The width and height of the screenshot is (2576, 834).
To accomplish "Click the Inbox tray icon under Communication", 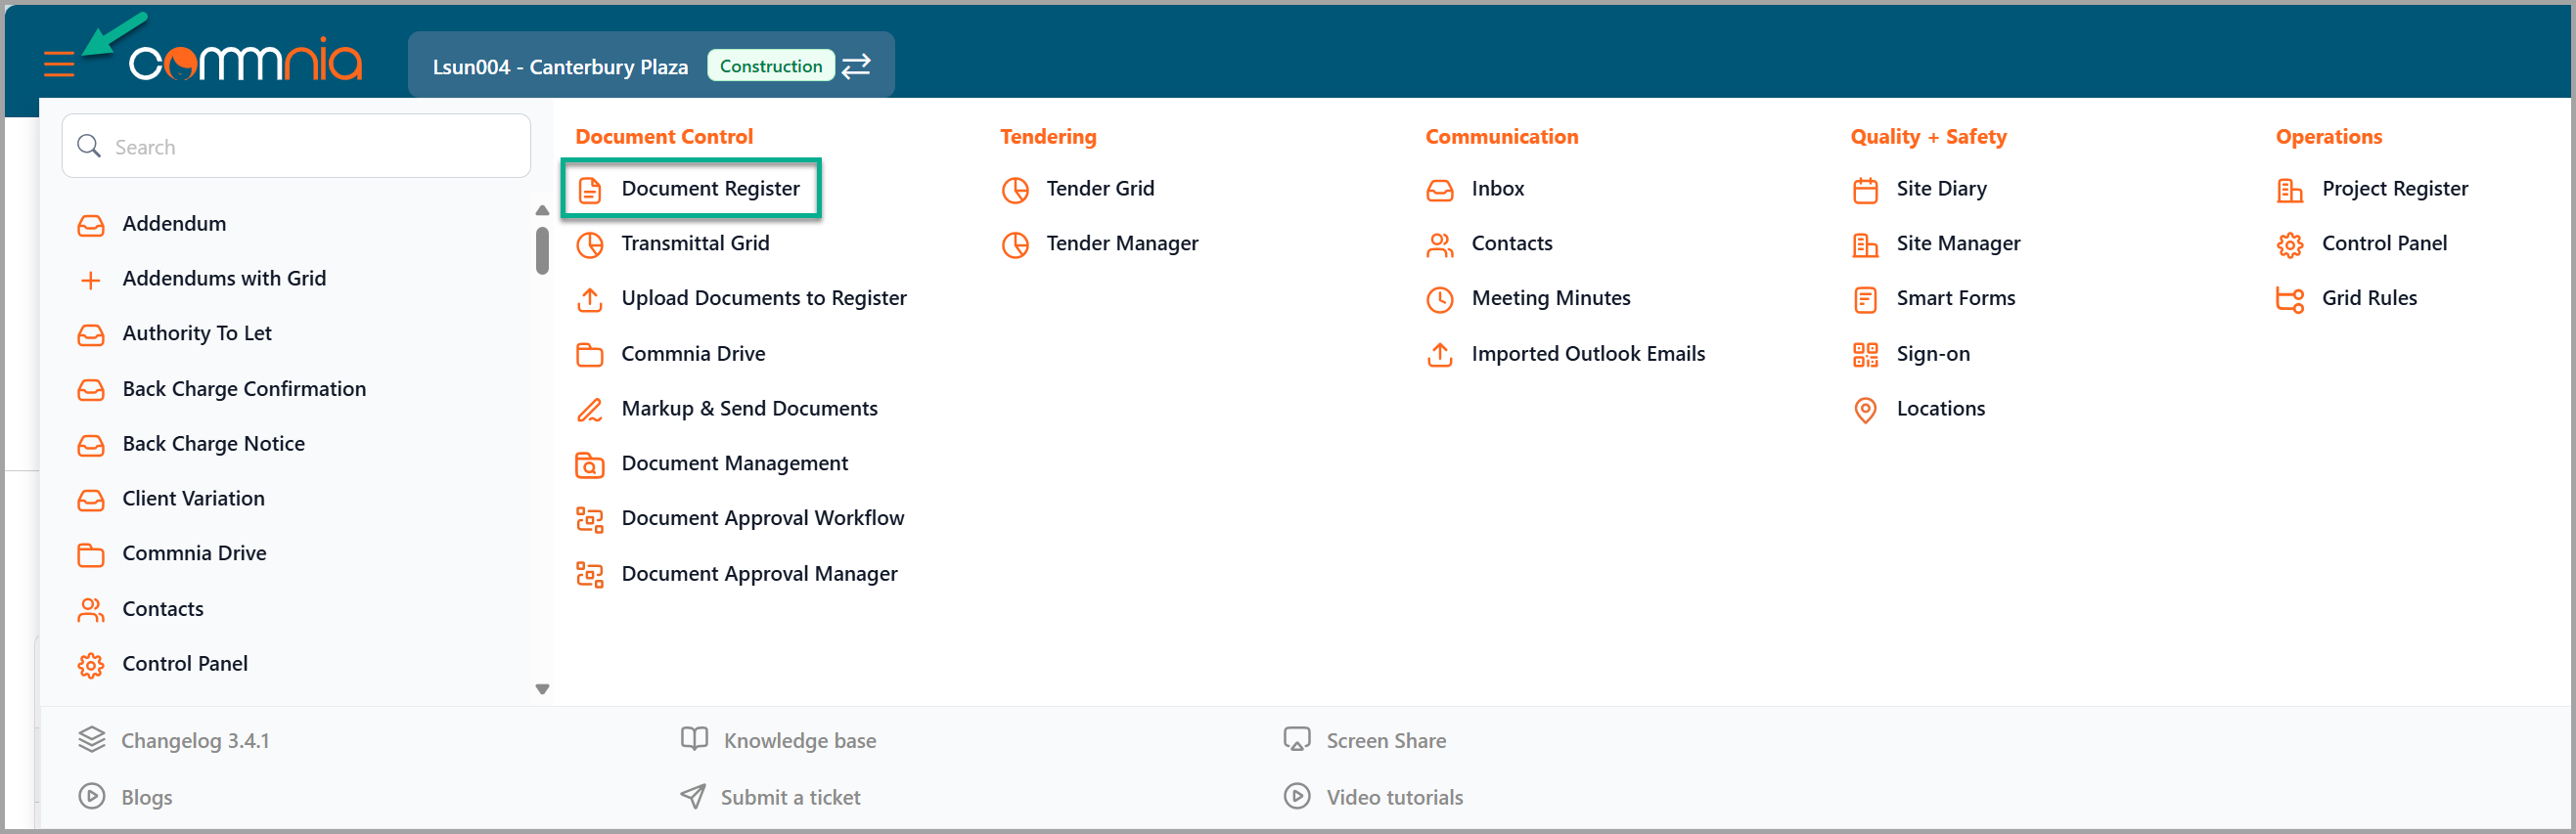I will [1440, 190].
